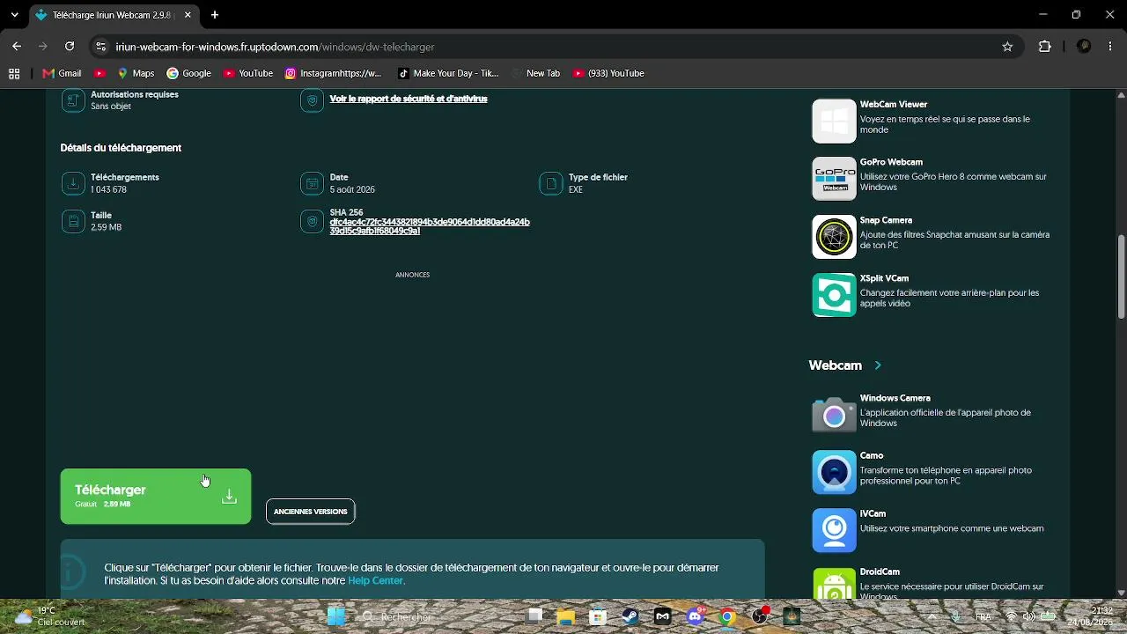Open the Webcam category heading
The height and width of the screenshot is (634, 1127).
pos(835,365)
